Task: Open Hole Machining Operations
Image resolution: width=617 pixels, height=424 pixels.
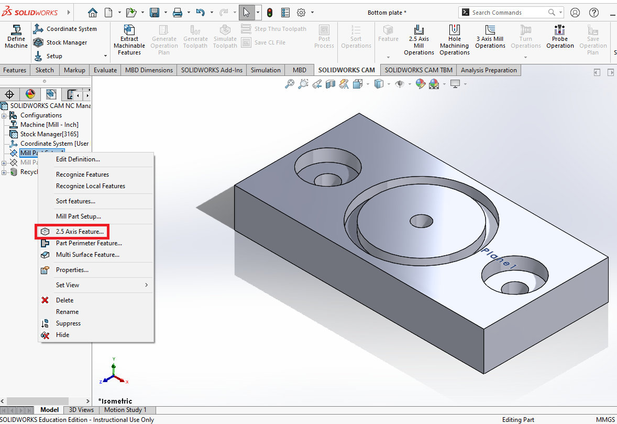Action: [x=455, y=40]
